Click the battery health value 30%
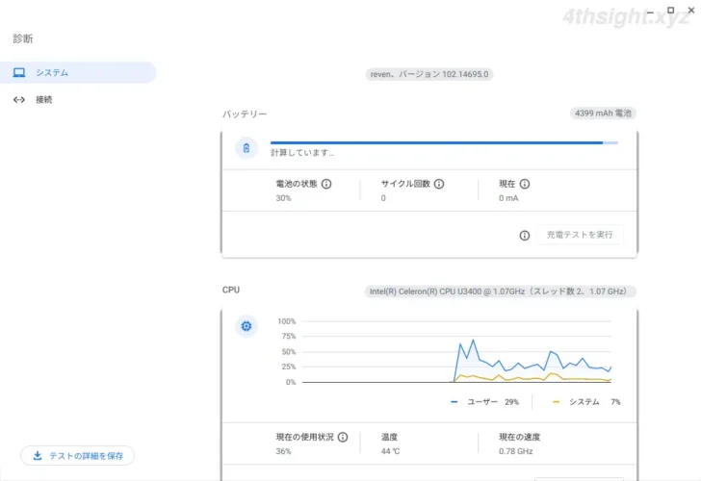This screenshot has height=481, width=701. 283,198
